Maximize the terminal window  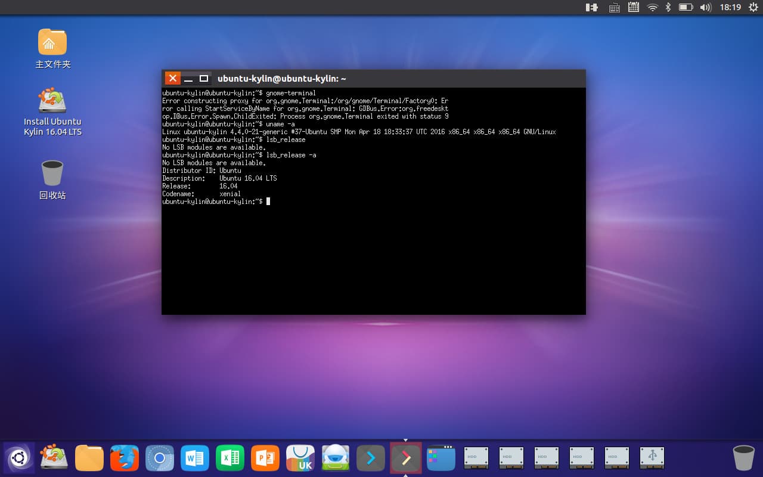[204, 79]
